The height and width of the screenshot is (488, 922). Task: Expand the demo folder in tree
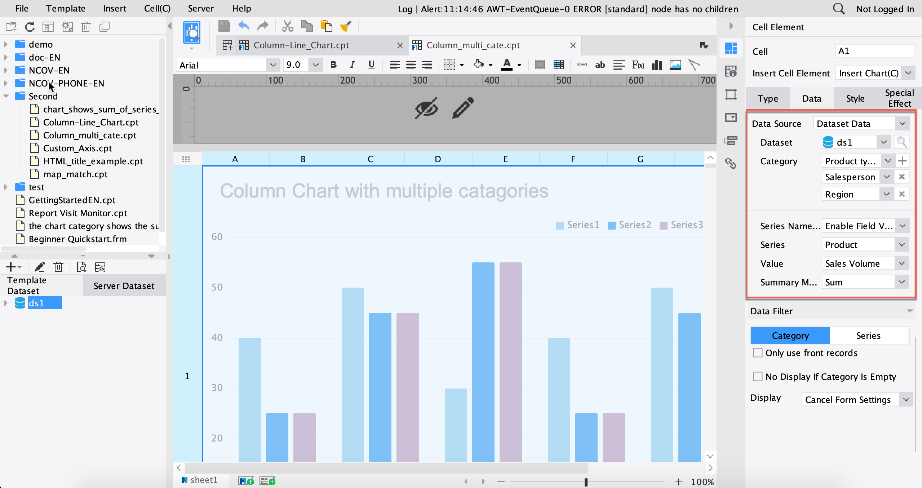point(6,44)
